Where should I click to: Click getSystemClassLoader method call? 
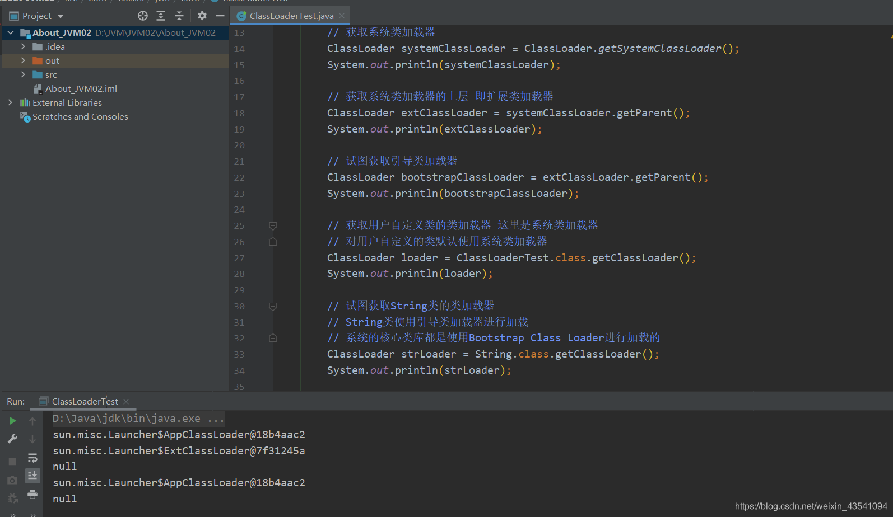[660, 49]
